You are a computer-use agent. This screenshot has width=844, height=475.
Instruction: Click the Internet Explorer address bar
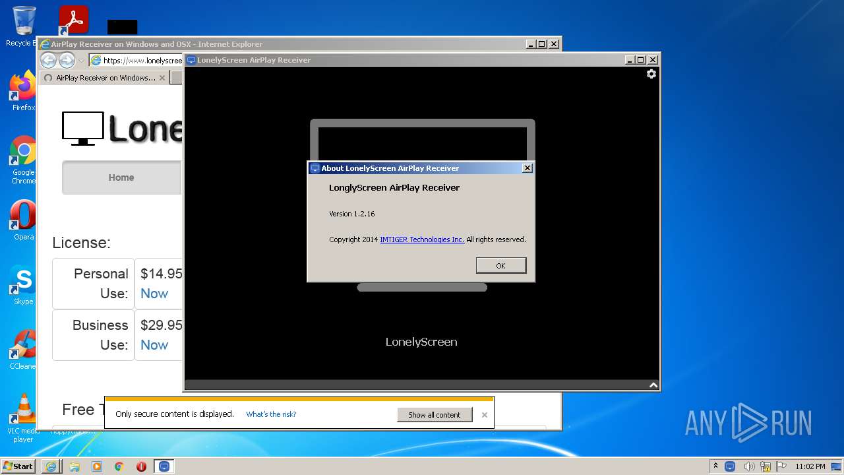[136, 60]
